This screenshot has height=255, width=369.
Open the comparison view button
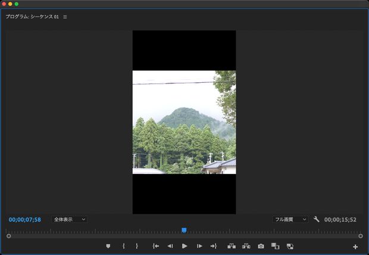(276, 246)
